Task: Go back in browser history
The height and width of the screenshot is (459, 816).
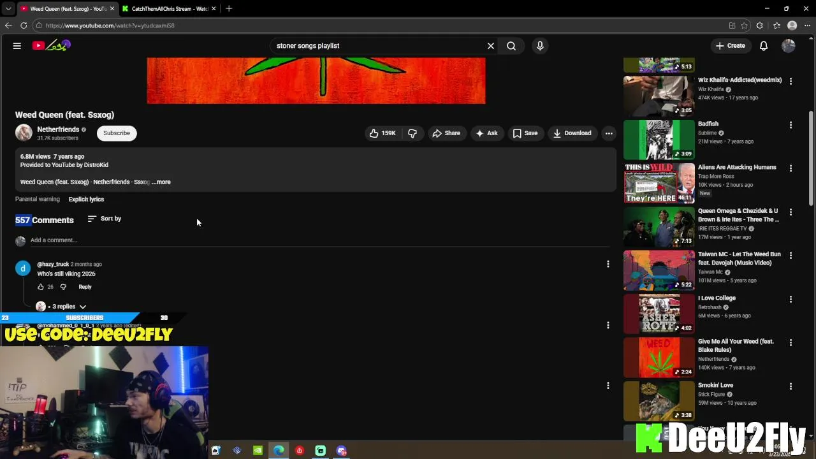Action: point(8,25)
